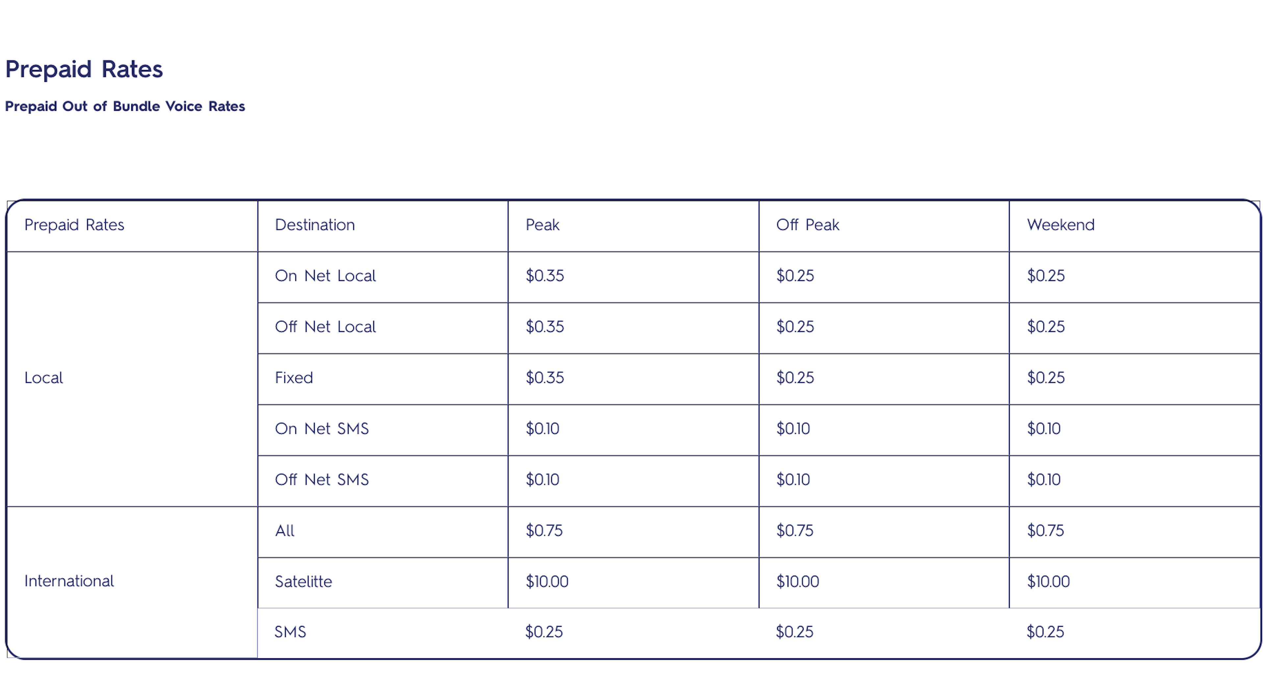Click the "Prepaid Rates" page heading

coord(84,69)
